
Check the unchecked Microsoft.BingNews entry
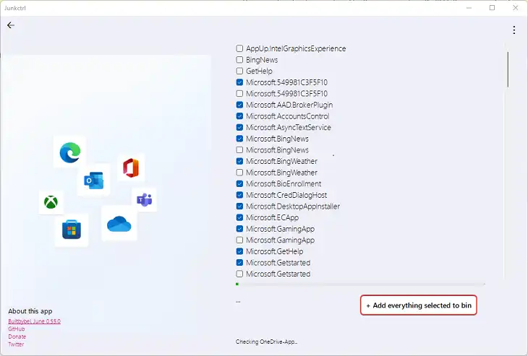(239, 150)
